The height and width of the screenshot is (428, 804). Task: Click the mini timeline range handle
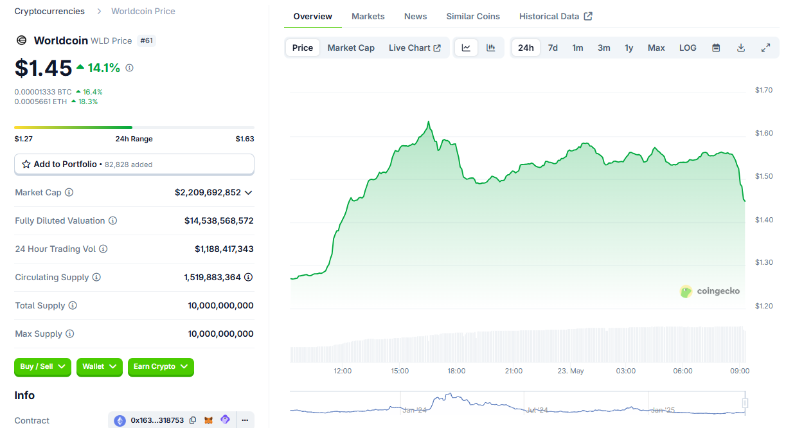point(746,403)
